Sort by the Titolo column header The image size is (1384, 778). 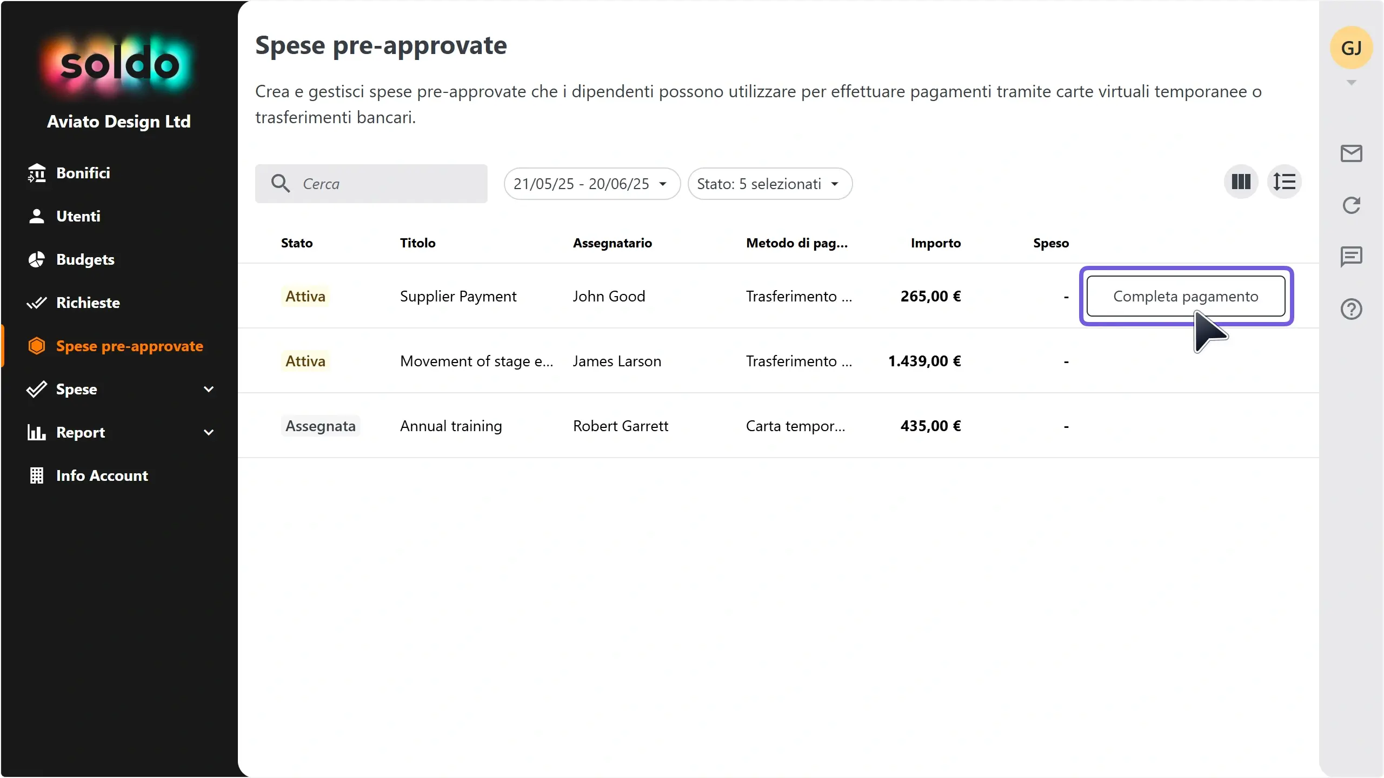click(418, 243)
